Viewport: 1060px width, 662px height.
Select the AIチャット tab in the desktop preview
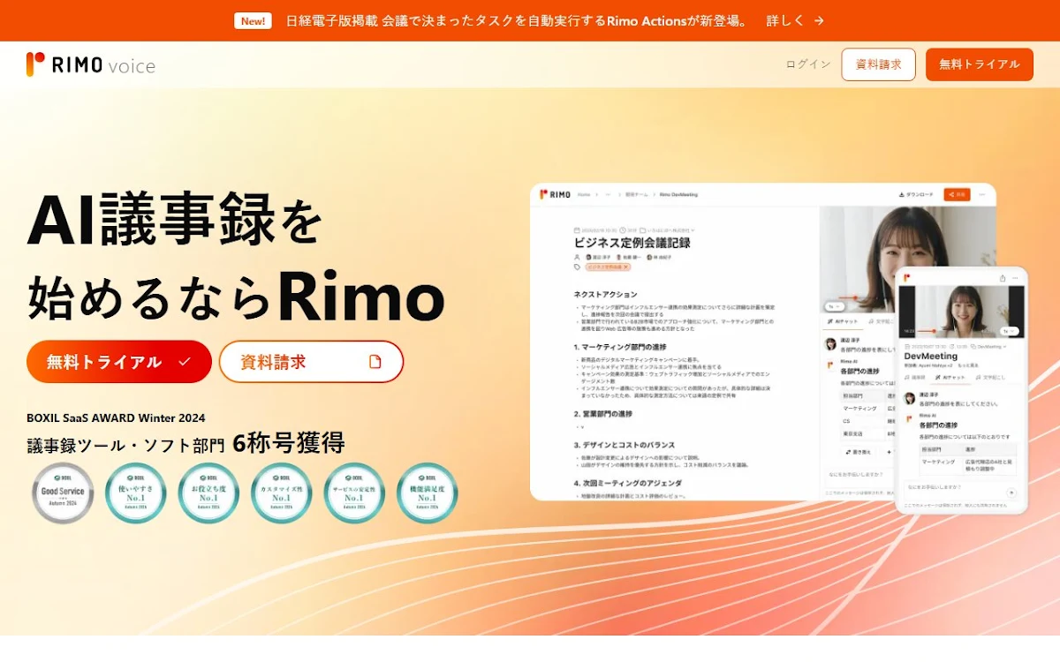(x=843, y=321)
